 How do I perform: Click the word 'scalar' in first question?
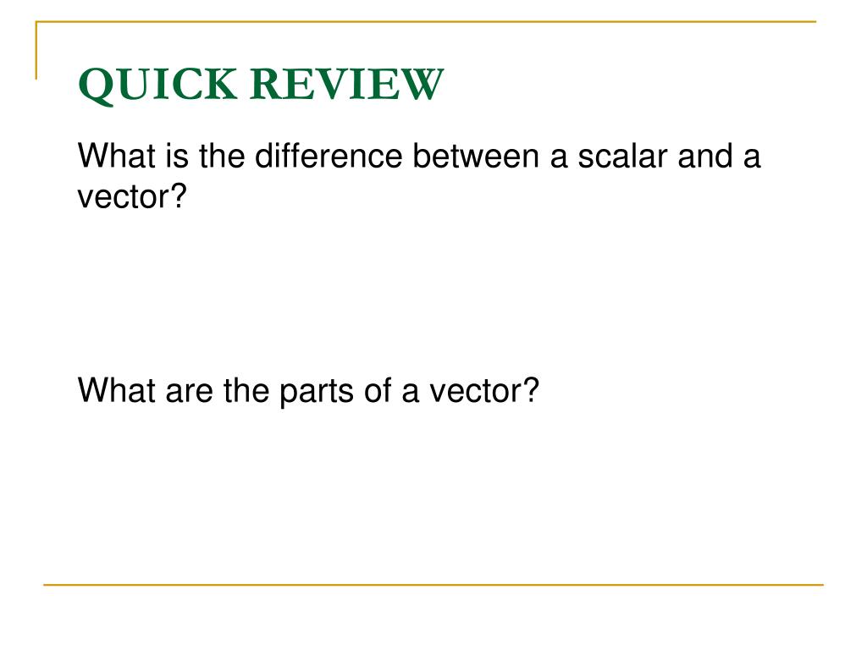coord(622,156)
